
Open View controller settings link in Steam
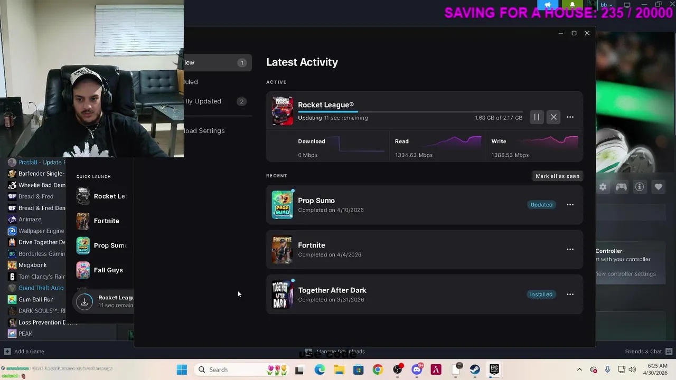click(626, 274)
